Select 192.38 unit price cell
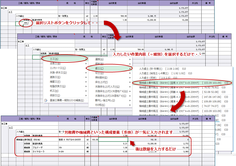 click(x=144, y=140)
